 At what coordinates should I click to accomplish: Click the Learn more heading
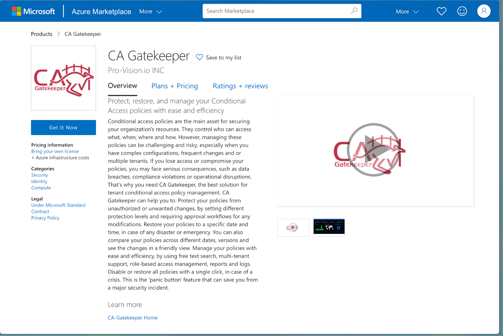click(125, 305)
